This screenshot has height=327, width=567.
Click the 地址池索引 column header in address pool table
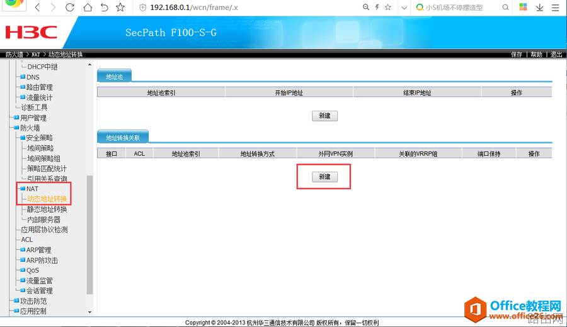pyautogui.click(x=161, y=93)
